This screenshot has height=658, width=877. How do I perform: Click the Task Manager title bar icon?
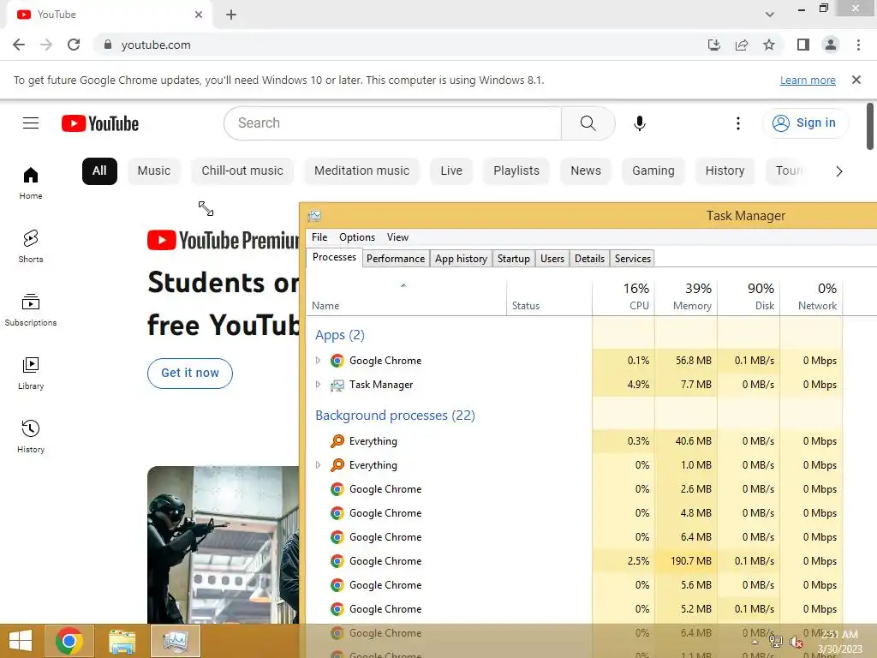coord(314,216)
